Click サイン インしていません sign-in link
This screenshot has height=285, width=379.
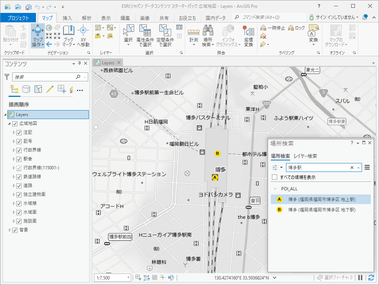(x=336, y=17)
